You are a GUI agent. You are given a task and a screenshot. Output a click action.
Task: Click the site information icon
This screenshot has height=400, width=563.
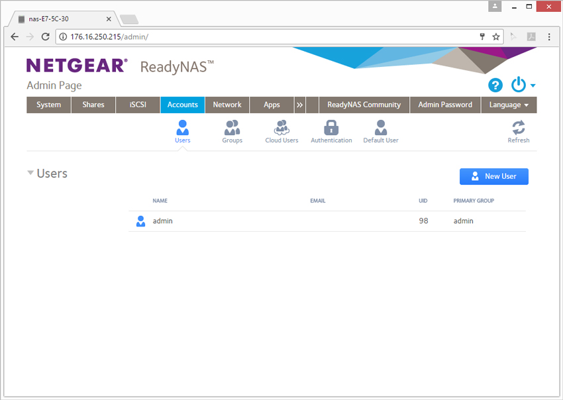63,36
